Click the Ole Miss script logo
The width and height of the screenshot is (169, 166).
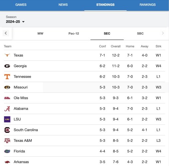click(x=7, y=98)
